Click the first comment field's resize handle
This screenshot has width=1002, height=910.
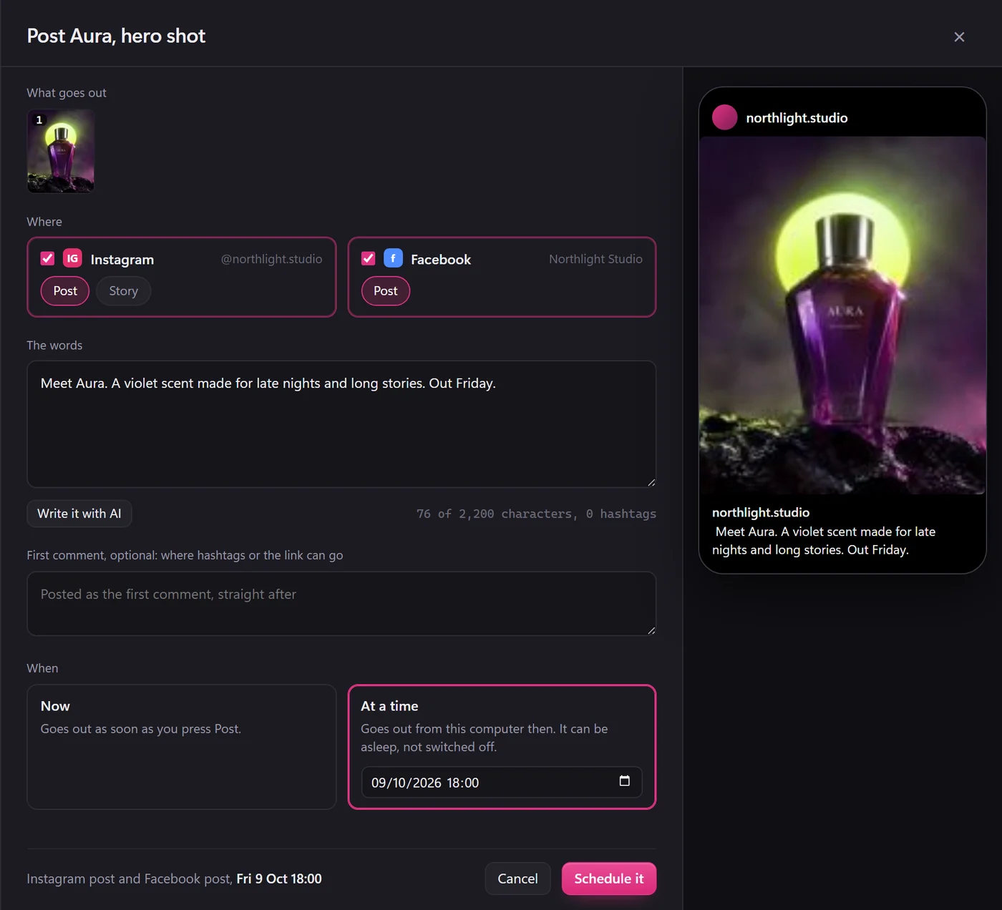(x=651, y=630)
